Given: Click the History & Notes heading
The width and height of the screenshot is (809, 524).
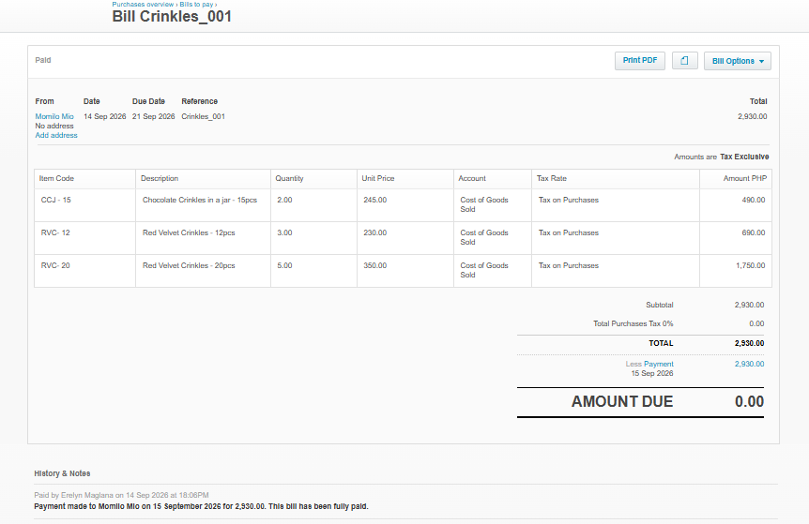Looking at the screenshot, I should click(62, 473).
